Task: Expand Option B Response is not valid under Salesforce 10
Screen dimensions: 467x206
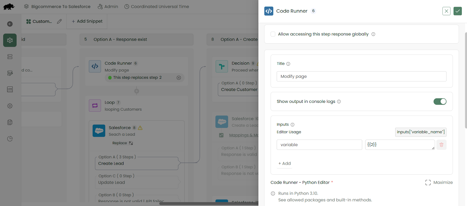Action: (238, 173)
